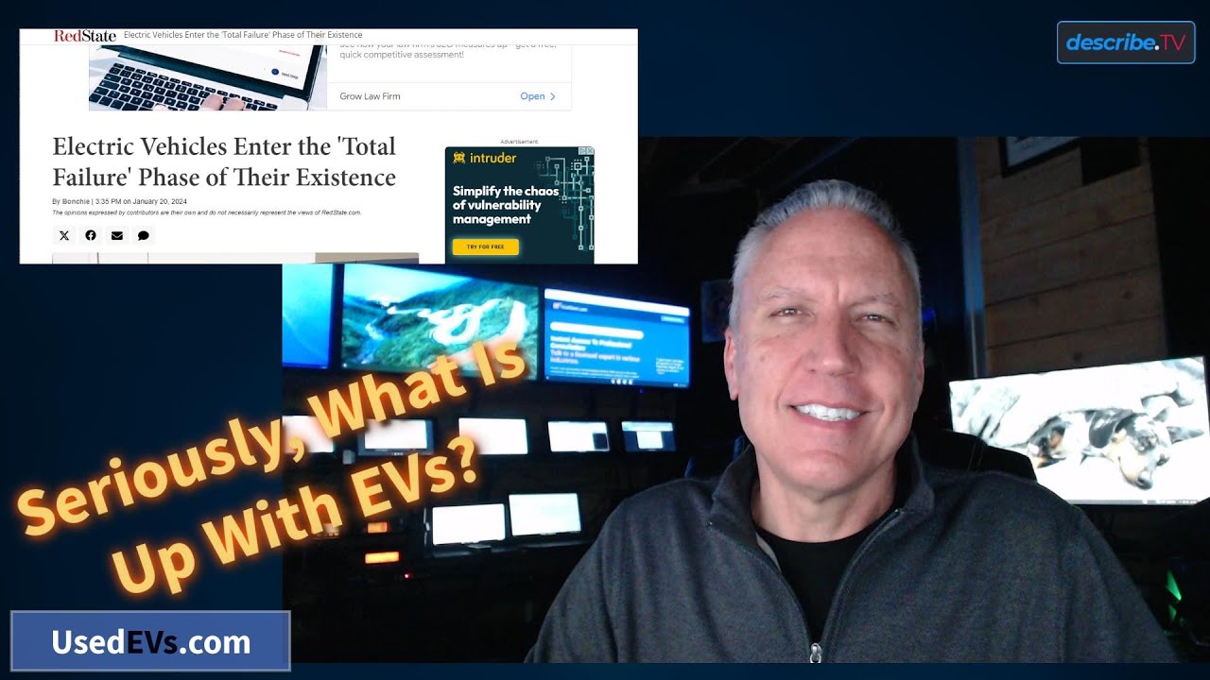1210x680 pixels.
Task: Click the 'Simplify the chaos' ad text
Action: 506,205
